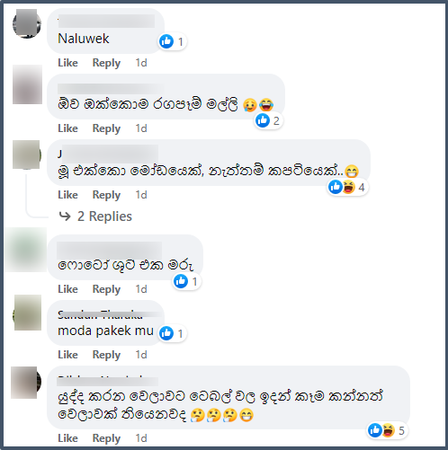Screen dimensions: 448x450
Task: Expand the 2 Replies thread
Action: click(104, 216)
